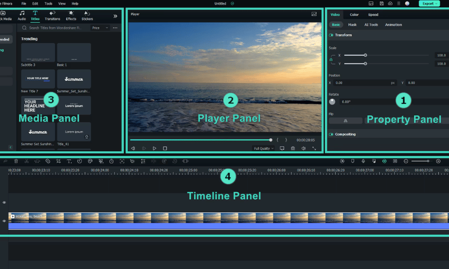
Task: Click the Search Titles input field
Action: coord(55,28)
